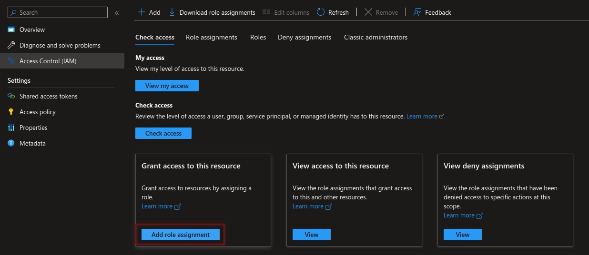This screenshot has width=589, height=255.
Task: Click the Feedback person icon
Action: point(417,12)
